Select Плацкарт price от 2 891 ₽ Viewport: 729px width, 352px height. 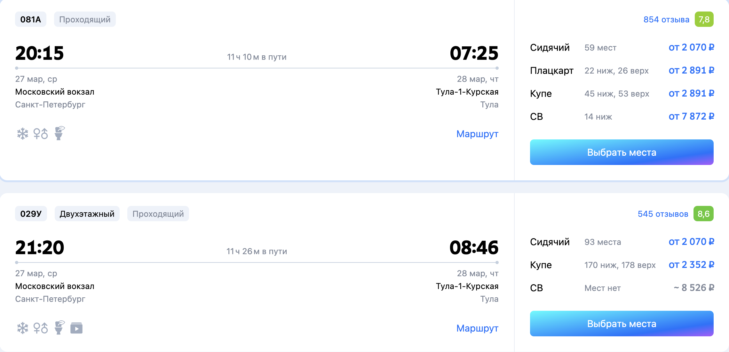(691, 70)
